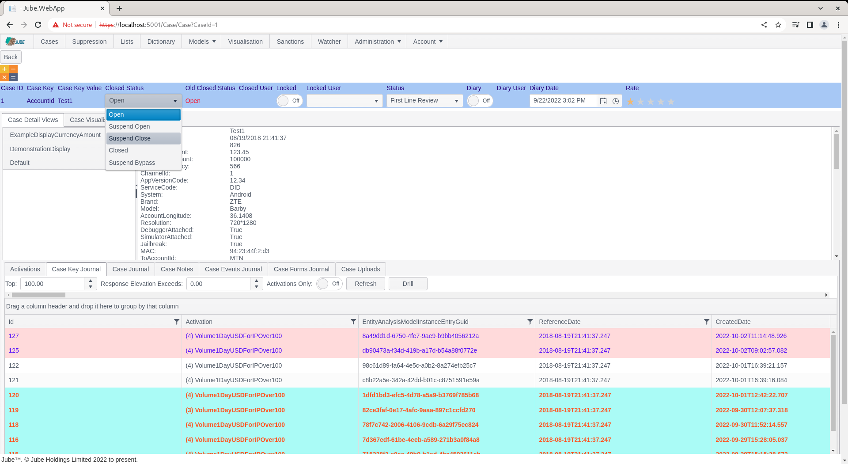
Task: Click the Top value input field
Action: click(53, 284)
